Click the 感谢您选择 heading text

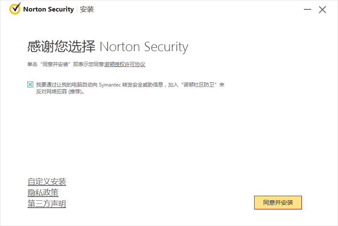[x=61, y=46]
